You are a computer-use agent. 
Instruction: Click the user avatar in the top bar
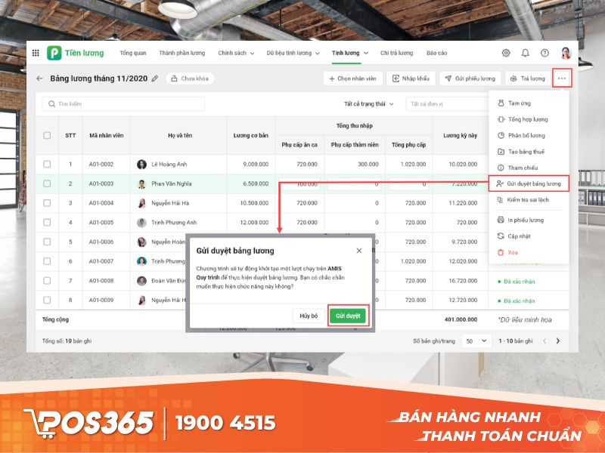coord(566,52)
